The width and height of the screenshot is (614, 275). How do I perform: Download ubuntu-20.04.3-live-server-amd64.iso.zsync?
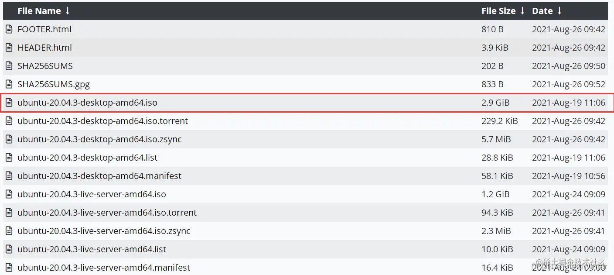pos(104,231)
